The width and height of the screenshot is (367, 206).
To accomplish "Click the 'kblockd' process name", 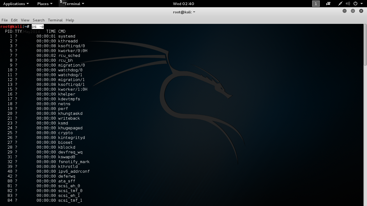I will 67,147.
